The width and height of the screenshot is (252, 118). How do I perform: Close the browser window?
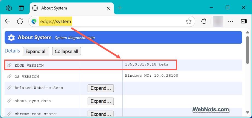(x=244, y=7)
